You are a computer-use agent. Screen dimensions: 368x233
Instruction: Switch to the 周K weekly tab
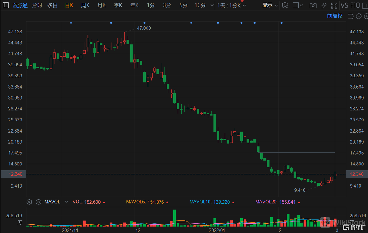[x=85, y=5]
